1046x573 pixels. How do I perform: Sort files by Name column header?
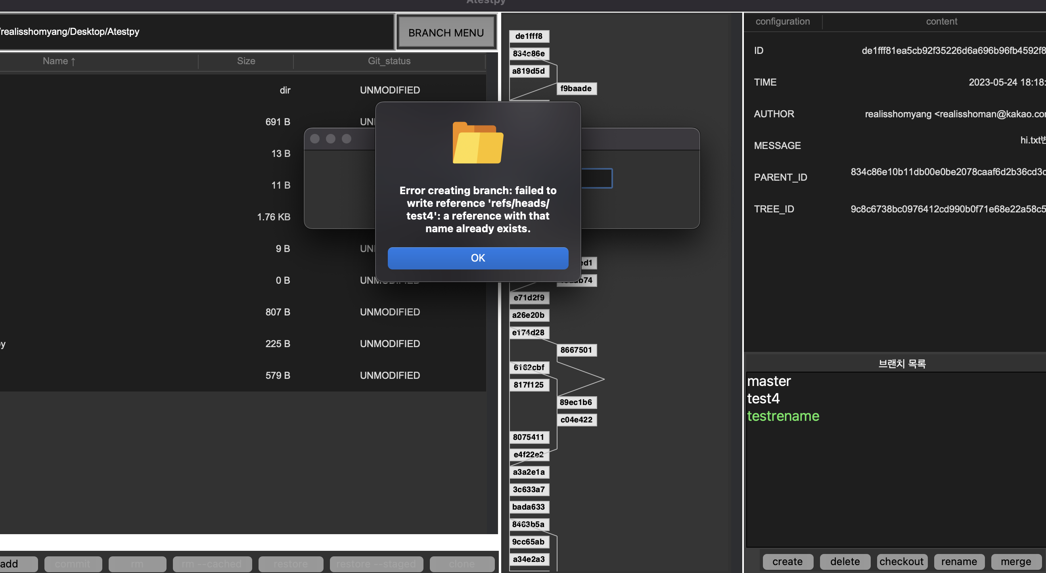click(59, 61)
